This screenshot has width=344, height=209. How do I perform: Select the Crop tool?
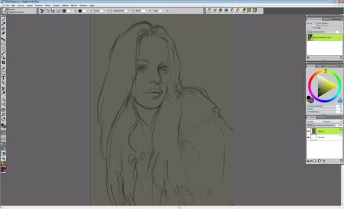pyautogui.click(x=3, y=62)
